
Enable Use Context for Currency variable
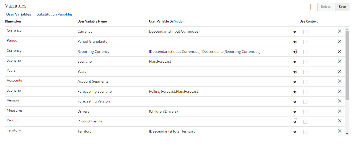pyautogui.click(x=305, y=32)
